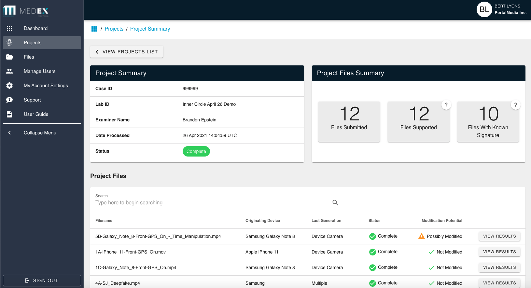Click the help icon on Files Supported card
Image resolution: width=531 pixels, height=288 pixels.
[446, 105]
